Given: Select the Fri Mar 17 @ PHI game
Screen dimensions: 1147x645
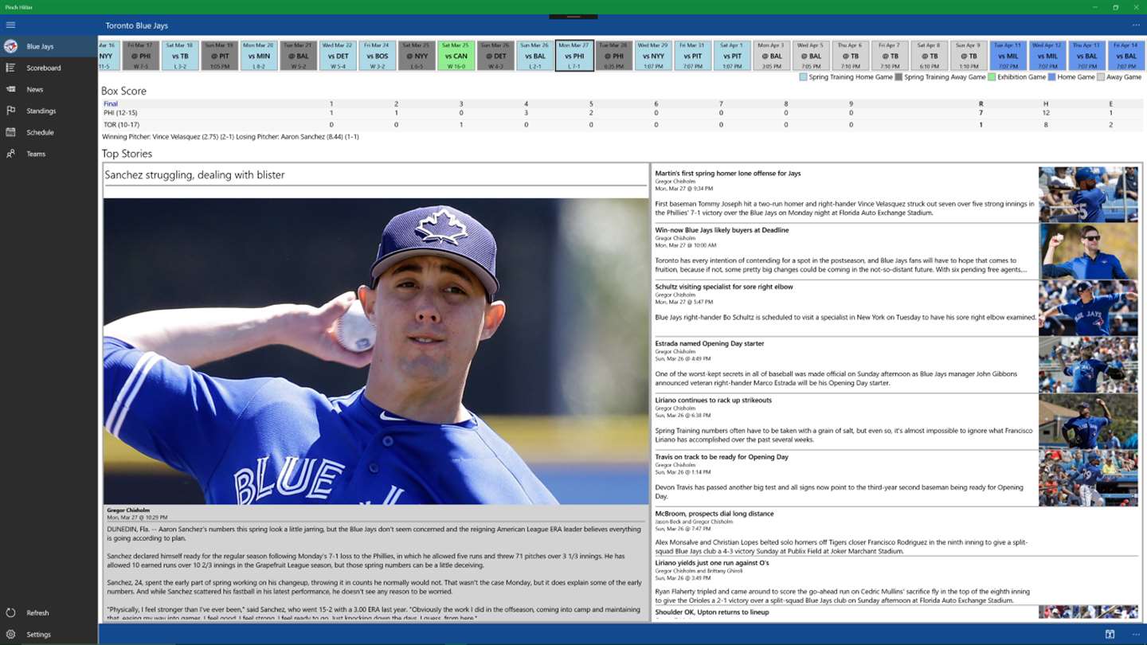Looking at the screenshot, I should click(140, 56).
